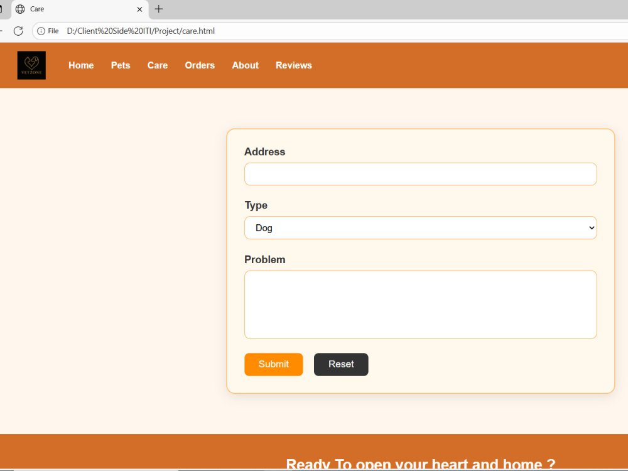Image resolution: width=628 pixels, height=471 pixels.
Task: Click the Type field label
Action: 256,205
